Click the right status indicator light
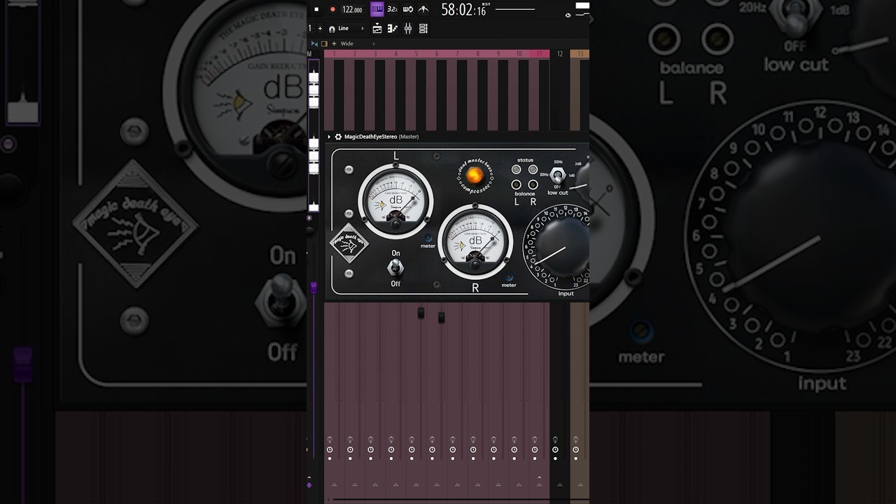 (533, 170)
